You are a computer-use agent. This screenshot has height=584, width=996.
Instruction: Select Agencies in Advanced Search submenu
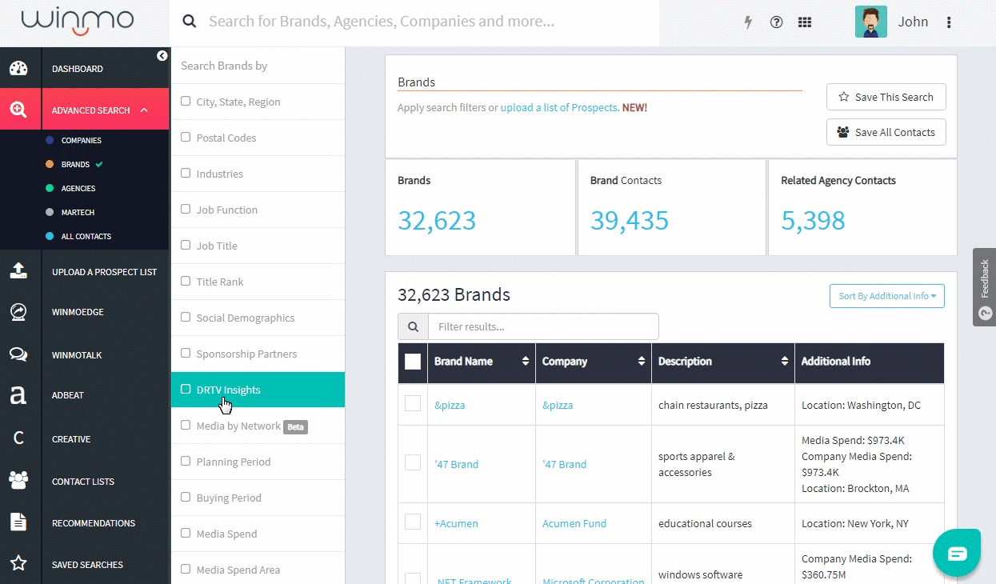[78, 188]
